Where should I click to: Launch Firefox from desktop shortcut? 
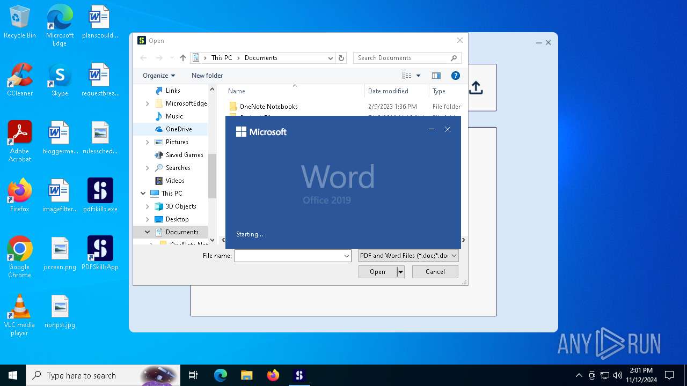(x=20, y=196)
